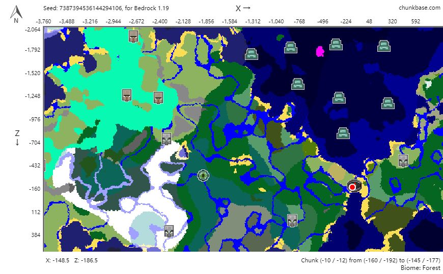Click the X-axis label -2,400
This screenshot has height=274, width=443.
[159, 21]
